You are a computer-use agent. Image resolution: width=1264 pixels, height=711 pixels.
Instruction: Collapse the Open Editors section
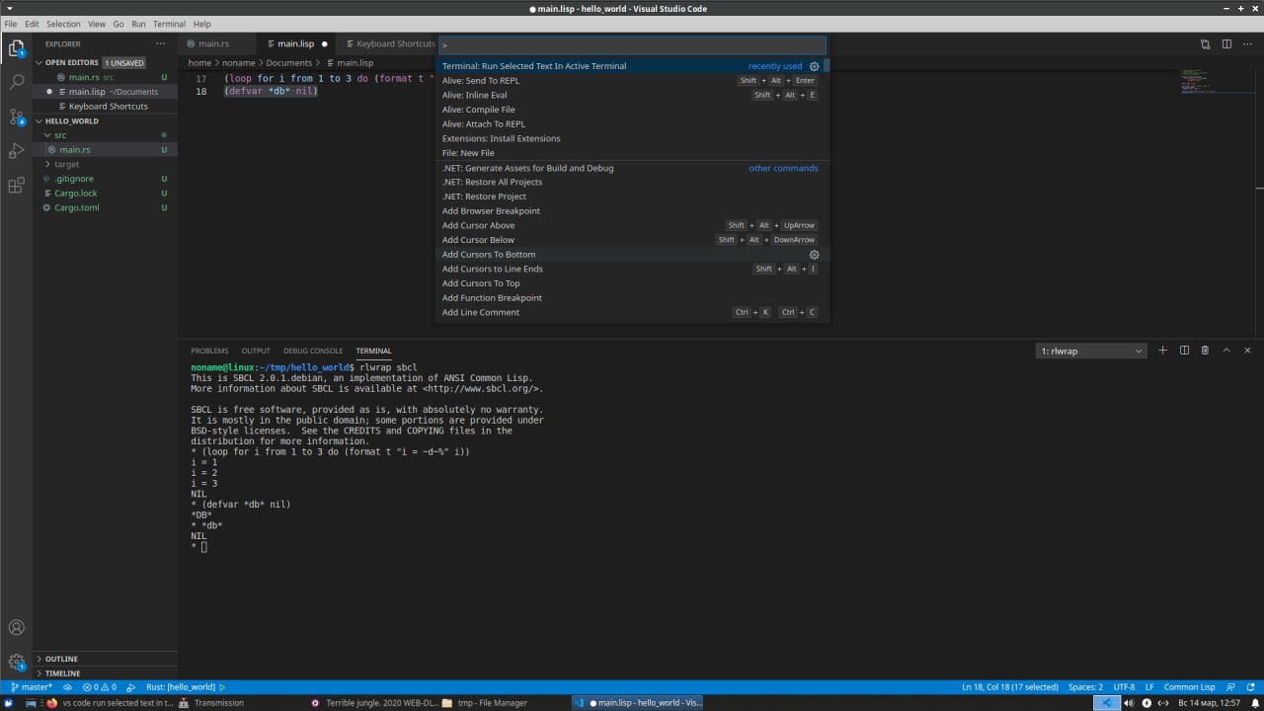72,62
